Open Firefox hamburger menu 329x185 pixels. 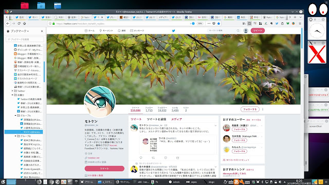pyautogui.click(x=300, y=24)
